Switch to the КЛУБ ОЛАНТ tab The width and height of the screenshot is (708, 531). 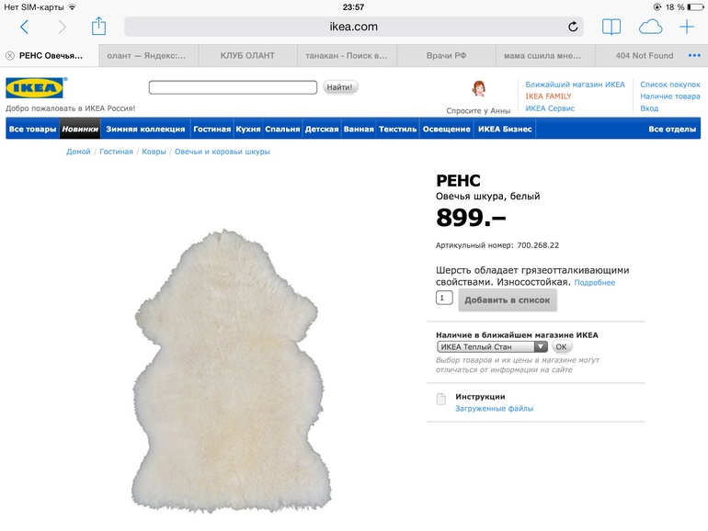tap(247, 56)
